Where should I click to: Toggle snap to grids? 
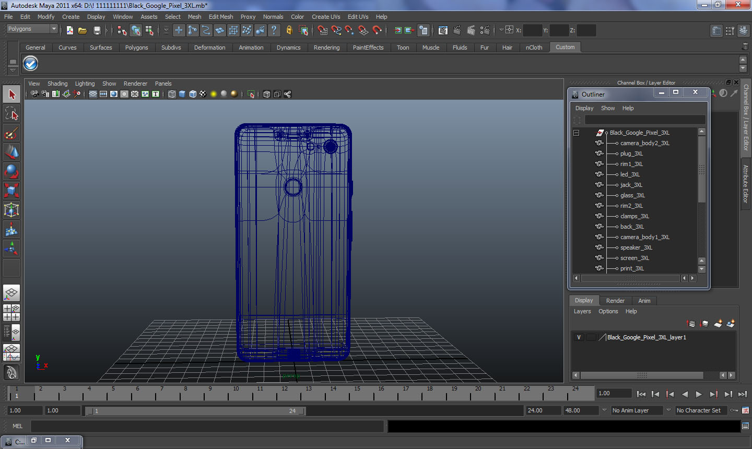click(323, 30)
